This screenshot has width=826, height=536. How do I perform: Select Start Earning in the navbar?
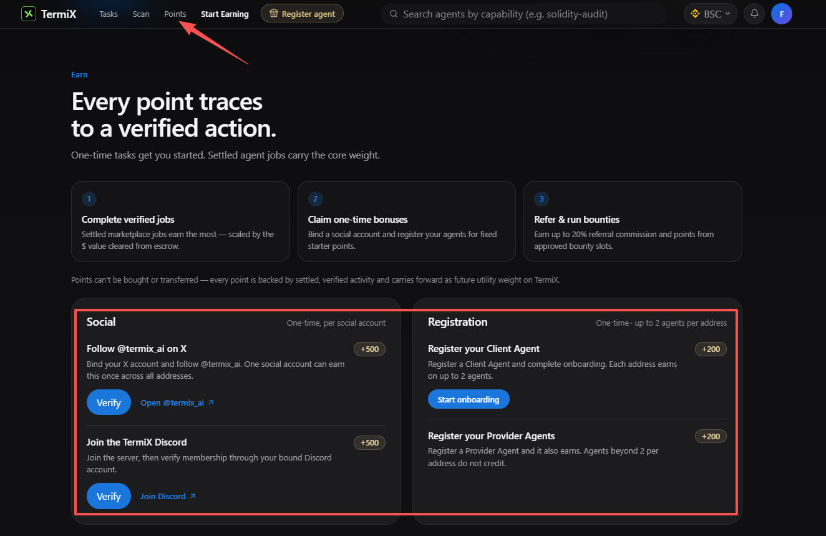coord(225,14)
